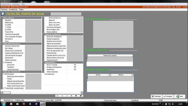Collapse the Contacto group
Viewport: 188px width, 106px height.
(4, 62)
